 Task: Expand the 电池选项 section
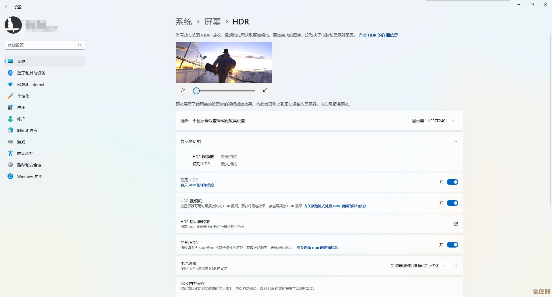pyautogui.click(x=456, y=266)
